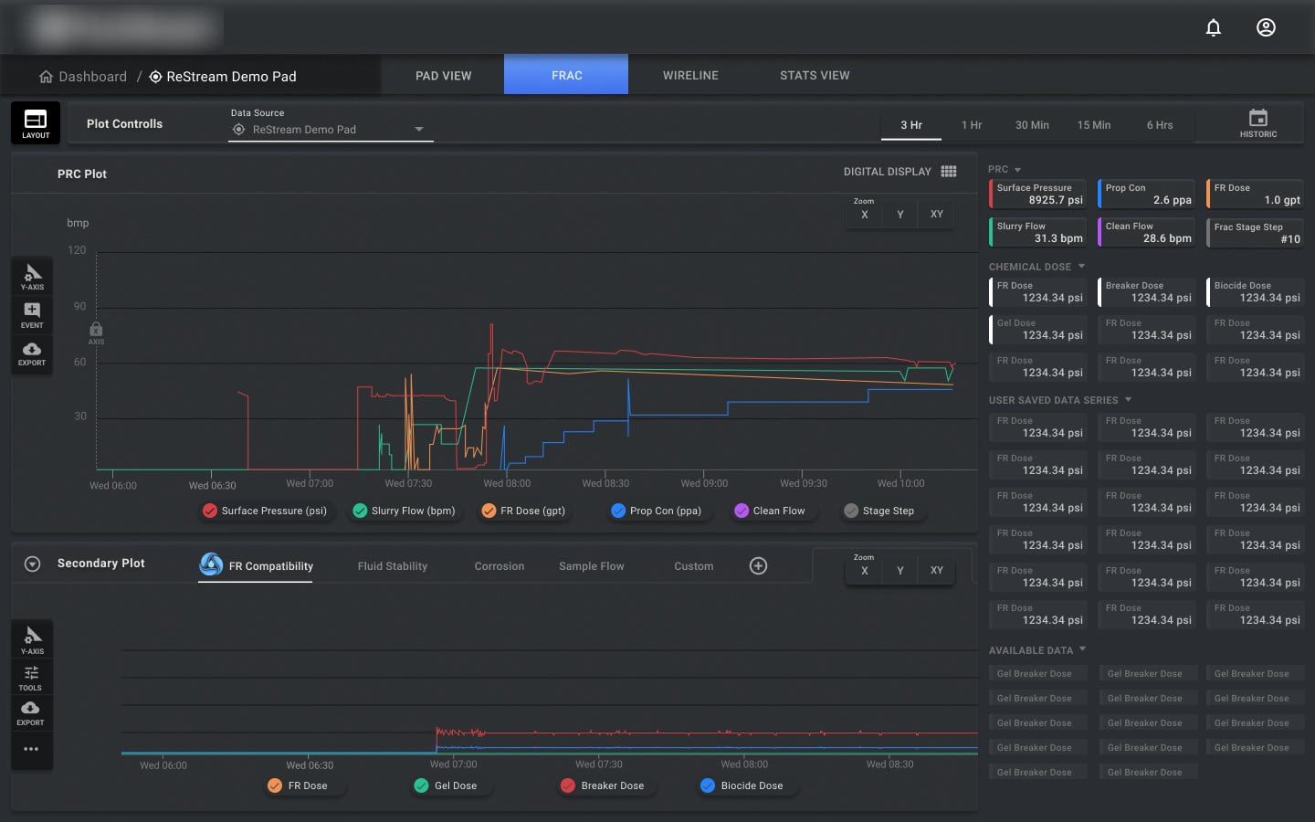Select the Breaker Dose chemical card
The height and width of the screenshot is (822, 1315).
coord(1146,291)
